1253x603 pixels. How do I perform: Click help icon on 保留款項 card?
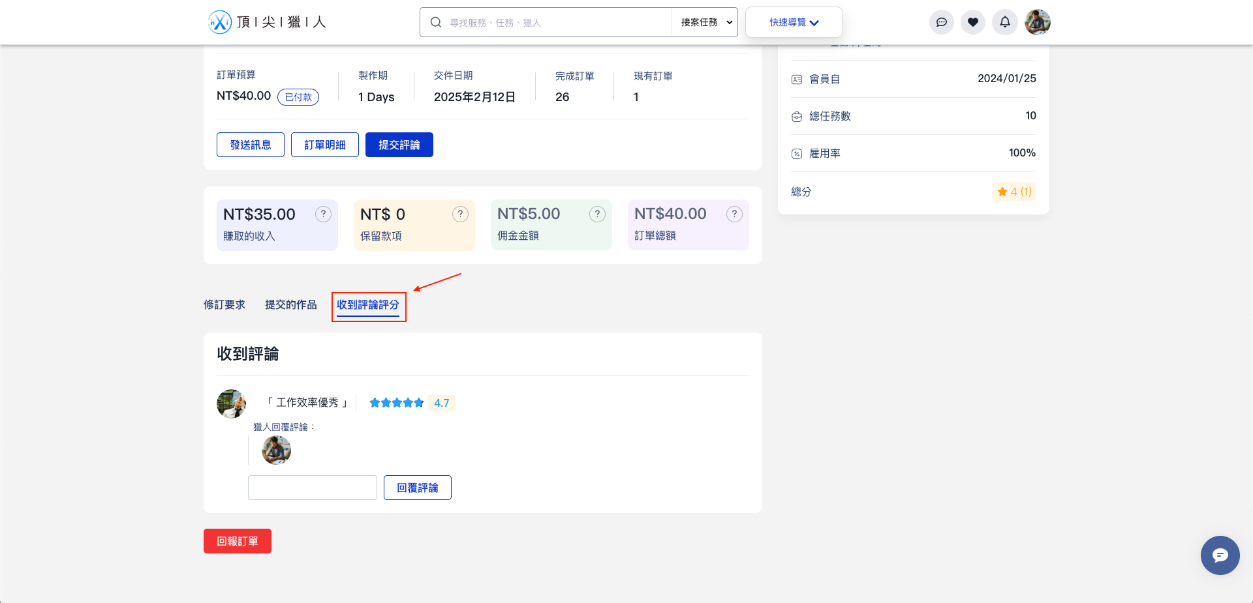click(460, 214)
